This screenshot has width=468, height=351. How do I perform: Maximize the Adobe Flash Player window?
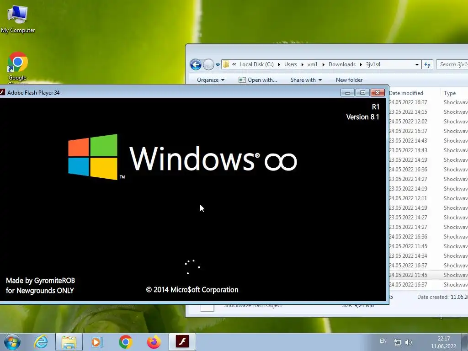tap(362, 93)
